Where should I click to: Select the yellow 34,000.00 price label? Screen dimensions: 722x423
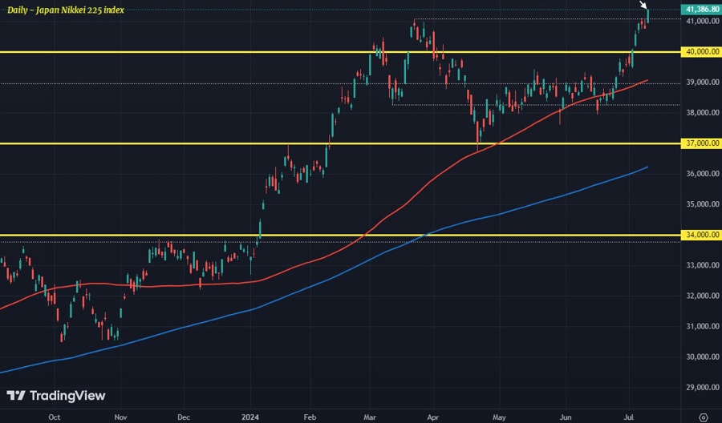coord(698,235)
